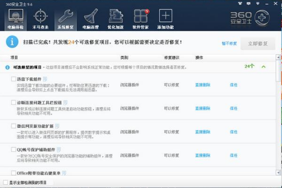Click the scrollbar down arrow
The image size is (282, 188).
[x=278, y=173]
